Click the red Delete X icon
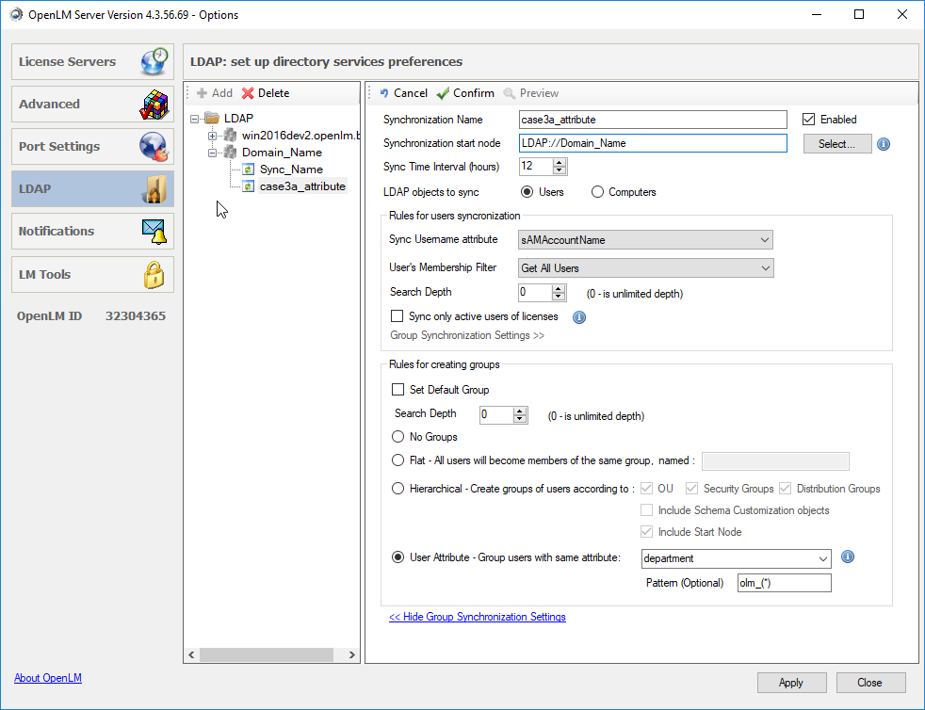The image size is (925, 710). coord(248,93)
